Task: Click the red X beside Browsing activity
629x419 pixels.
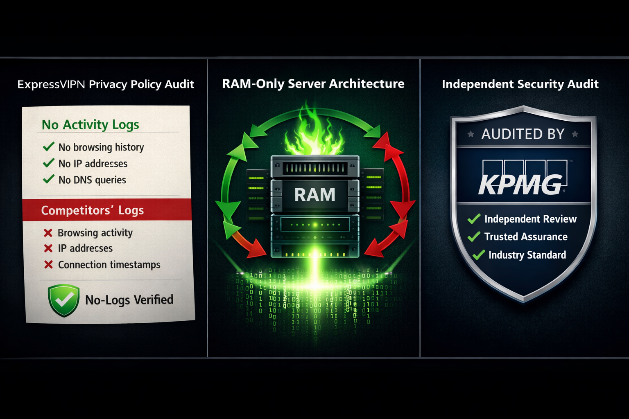Action: [x=48, y=233]
